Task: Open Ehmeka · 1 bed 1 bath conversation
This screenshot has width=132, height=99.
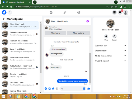Action: (x=20, y=34)
